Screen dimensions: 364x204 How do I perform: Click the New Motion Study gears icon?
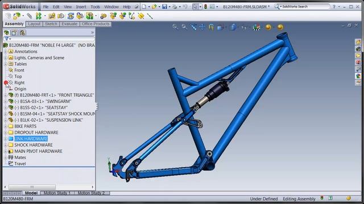[x=104, y=16]
